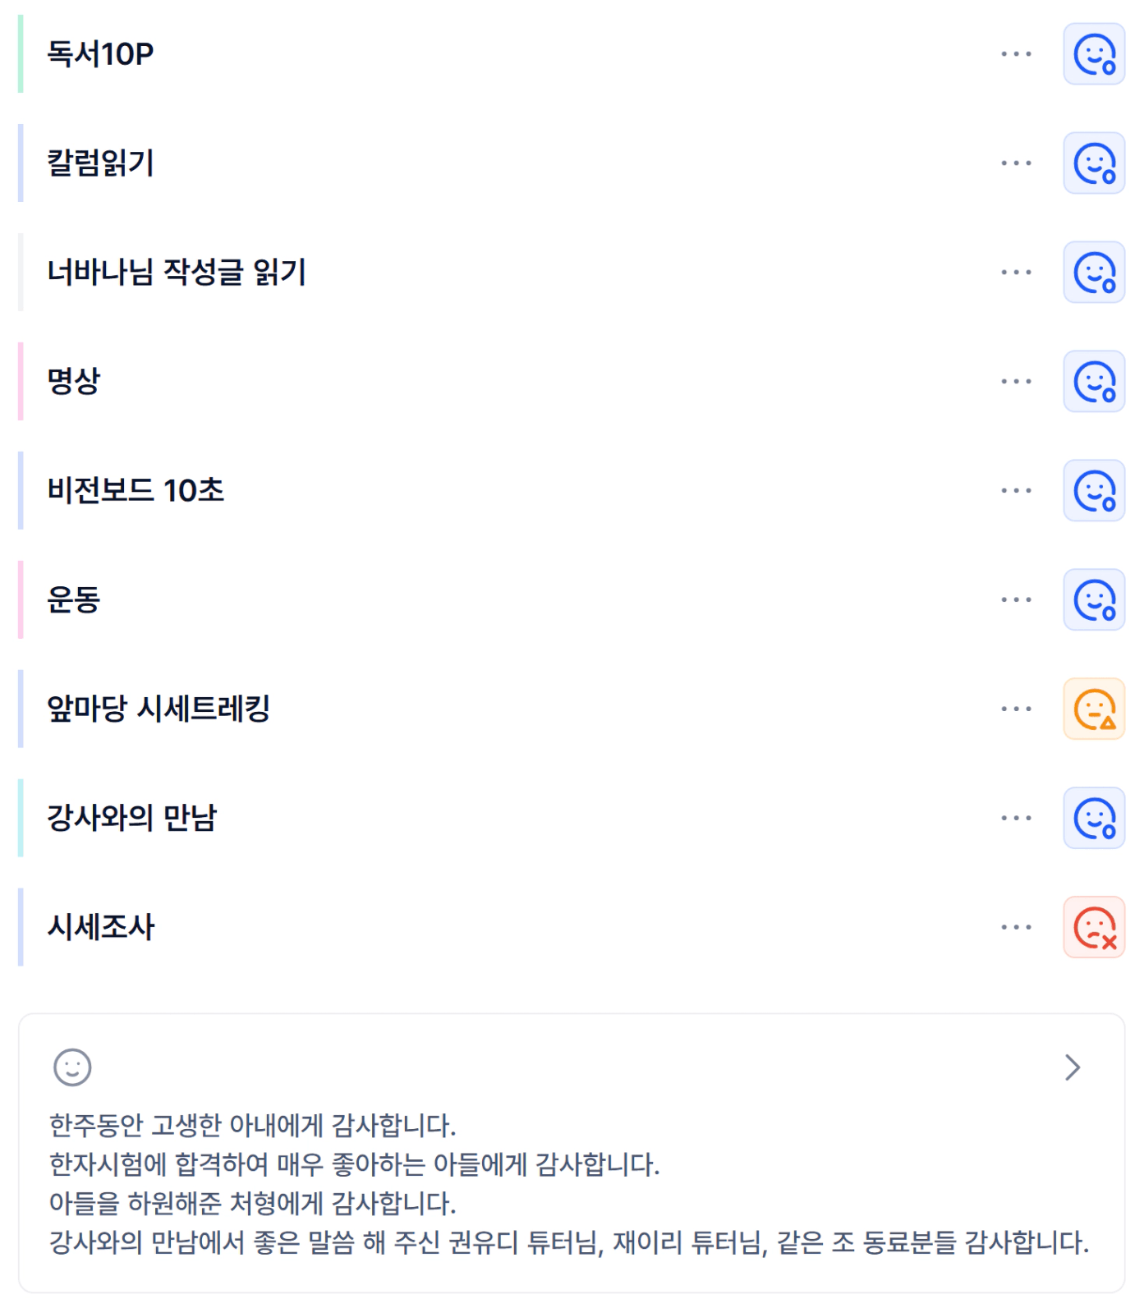Open the three-dot menu for 독서10P
This screenshot has width=1135, height=1299.
1016,54
